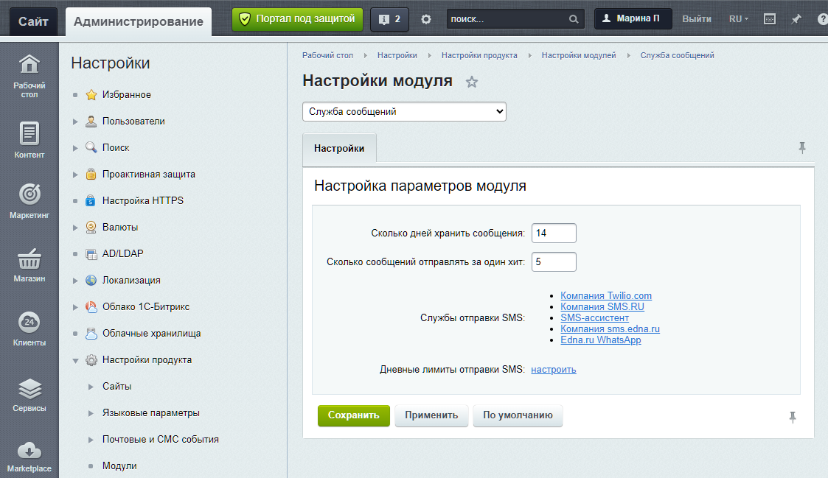Pin the Настройки tab panel
Screen dimensions: 828x478
click(802, 148)
